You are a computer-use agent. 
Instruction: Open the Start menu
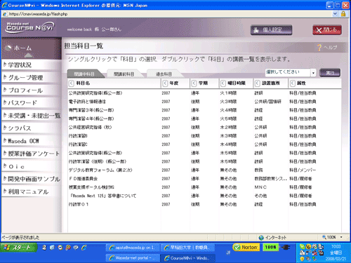pos(19,248)
